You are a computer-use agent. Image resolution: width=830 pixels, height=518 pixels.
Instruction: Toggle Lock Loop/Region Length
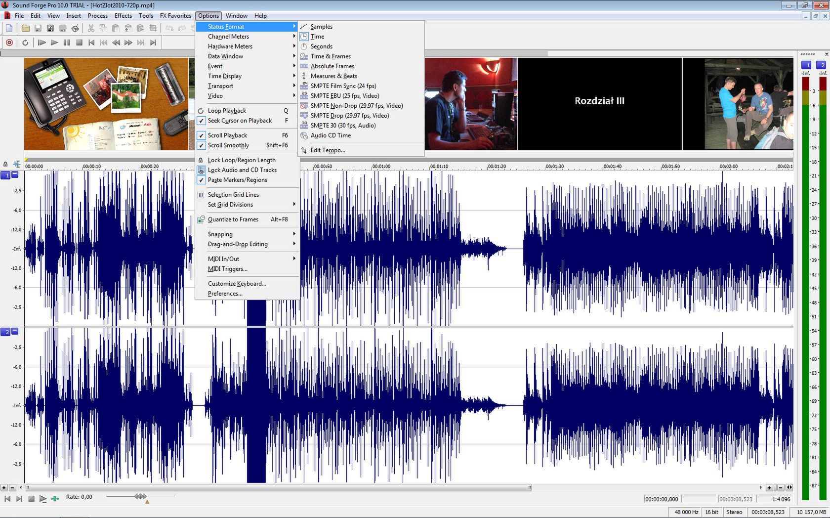(x=248, y=160)
